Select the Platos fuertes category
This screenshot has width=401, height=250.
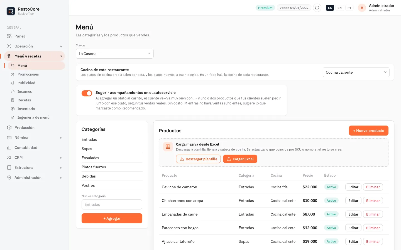coord(112,167)
